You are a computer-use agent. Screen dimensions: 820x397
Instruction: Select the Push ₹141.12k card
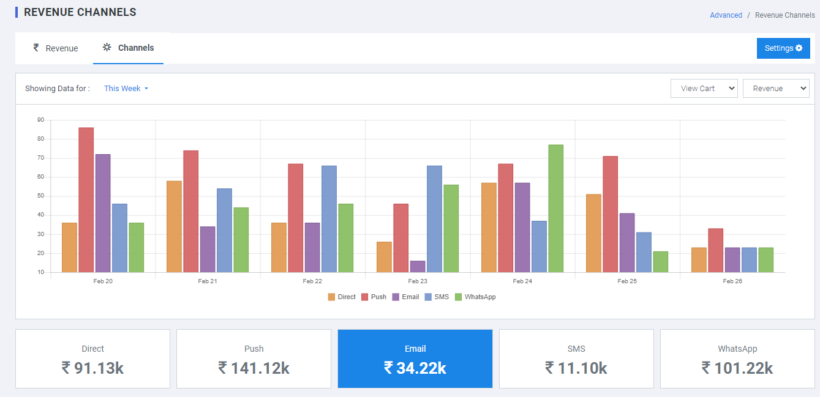pos(254,359)
